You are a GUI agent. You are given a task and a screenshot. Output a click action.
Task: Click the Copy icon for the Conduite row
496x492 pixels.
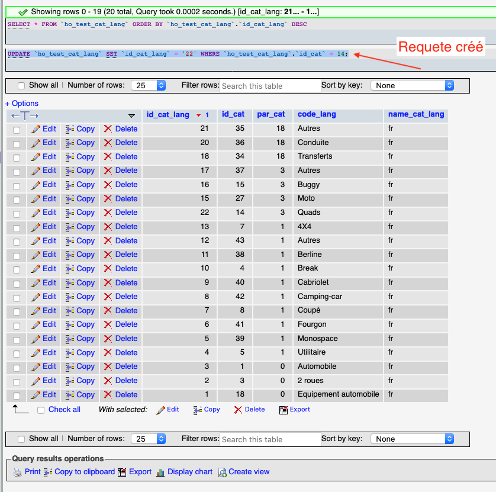(x=70, y=143)
